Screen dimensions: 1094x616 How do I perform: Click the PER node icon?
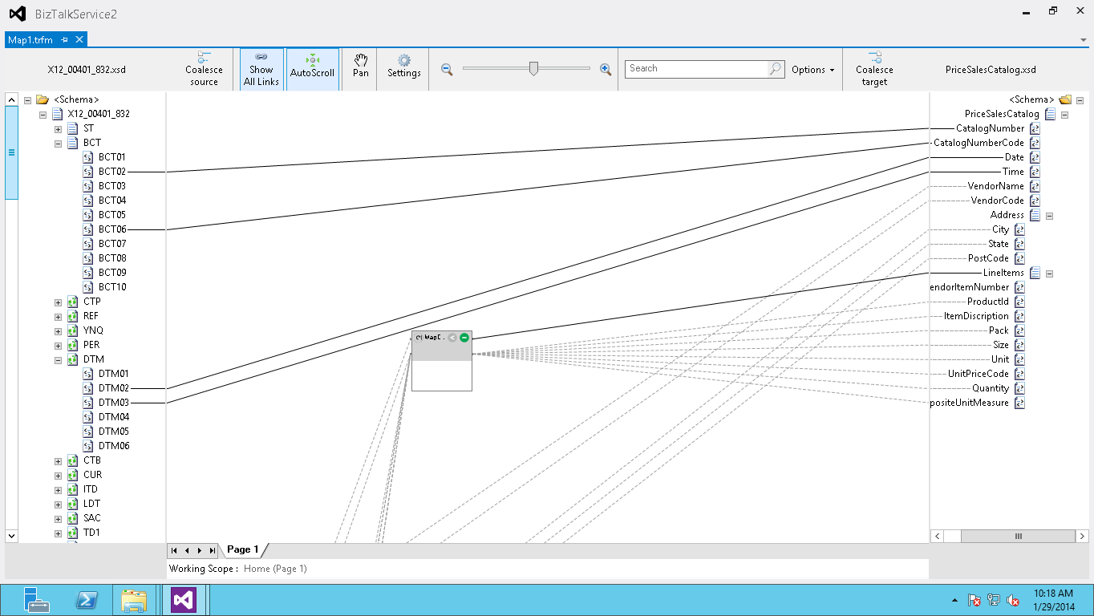coord(73,345)
